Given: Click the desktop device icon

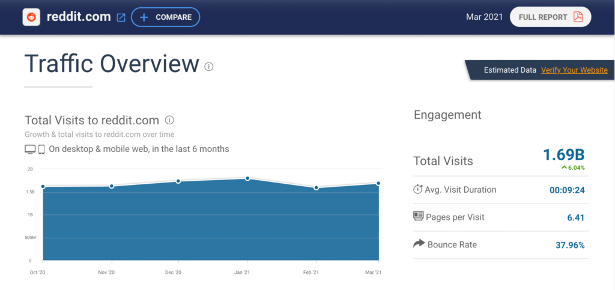Looking at the screenshot, I should pos(30,149).
